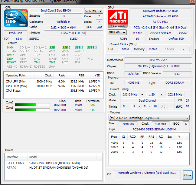Screen dimensions: 196x185
Task: Click the Model column header in Drives
Action: 62,157
